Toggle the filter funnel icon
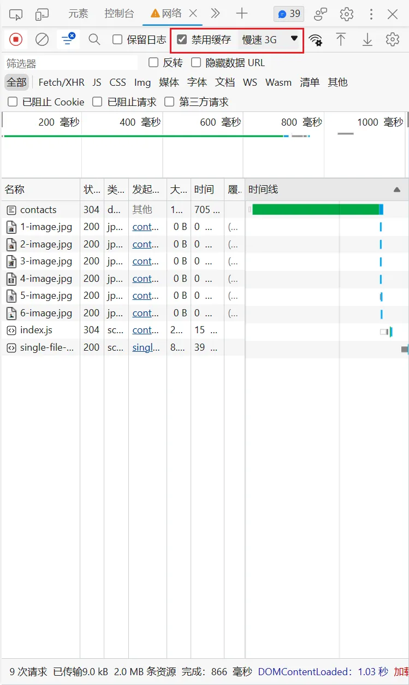 pos(68,39)
